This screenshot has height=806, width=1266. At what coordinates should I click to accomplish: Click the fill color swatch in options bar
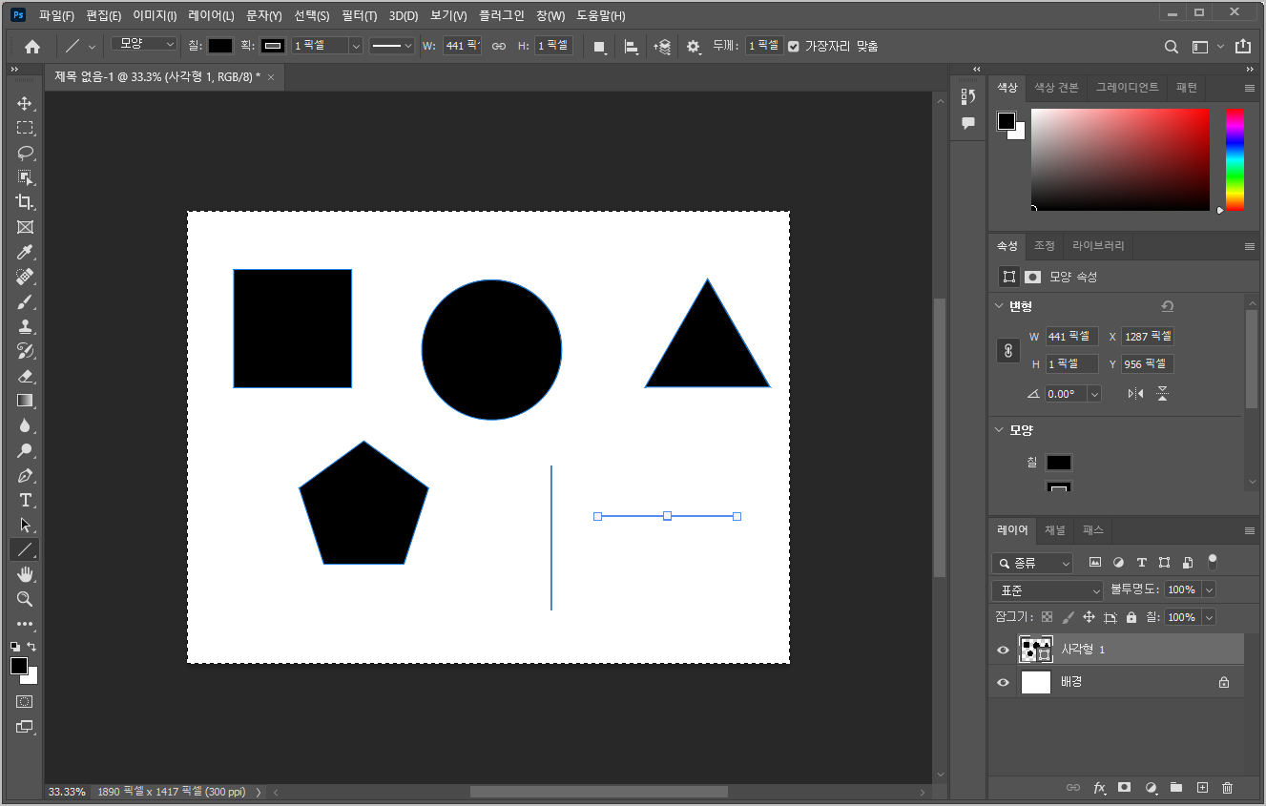220,46
